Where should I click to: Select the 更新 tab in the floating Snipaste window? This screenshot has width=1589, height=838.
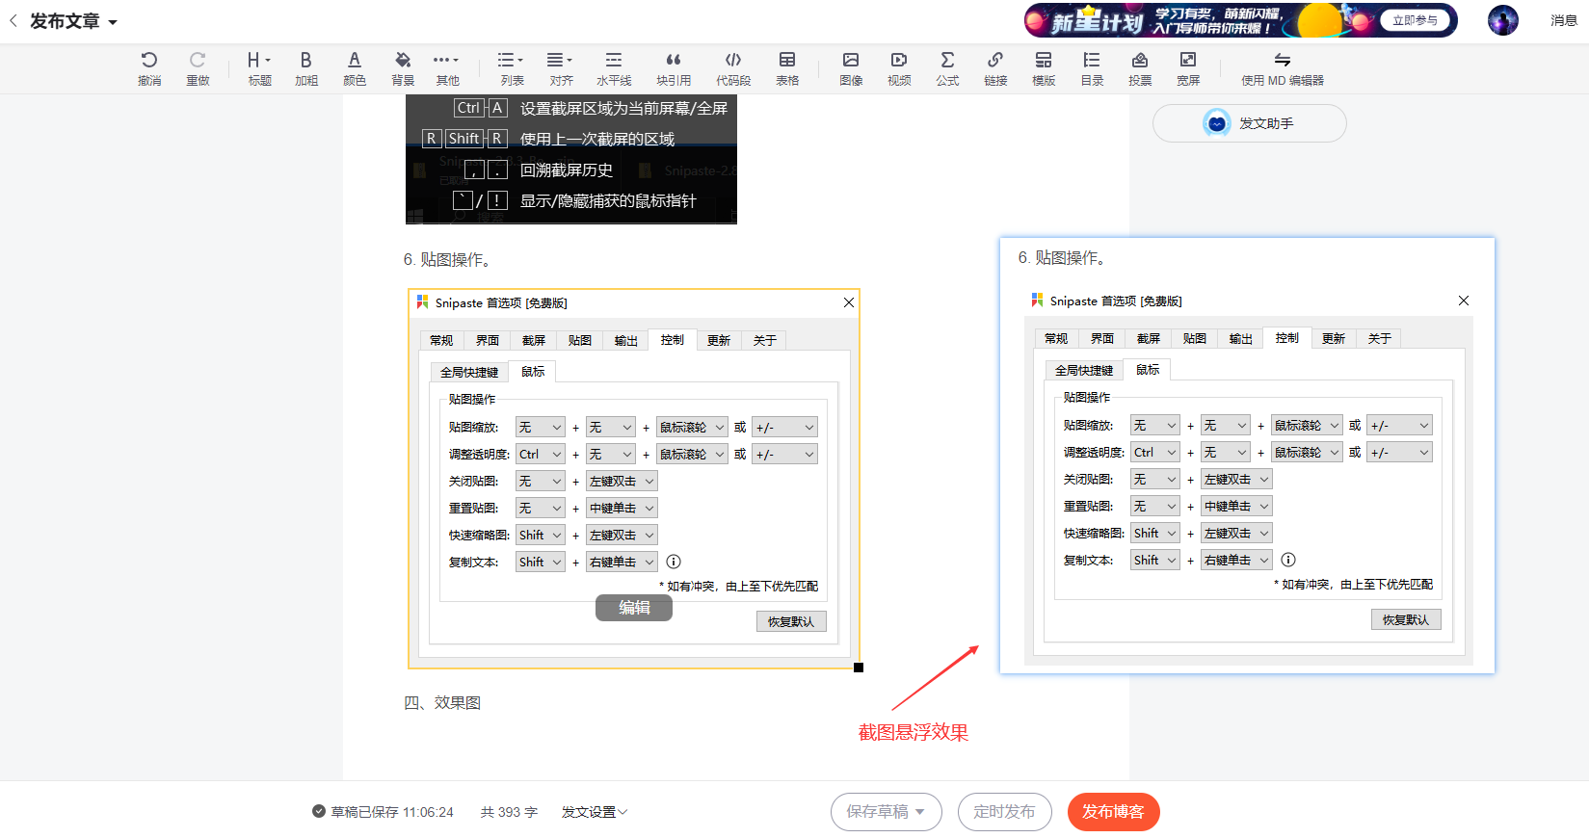tap(1334, 338)
